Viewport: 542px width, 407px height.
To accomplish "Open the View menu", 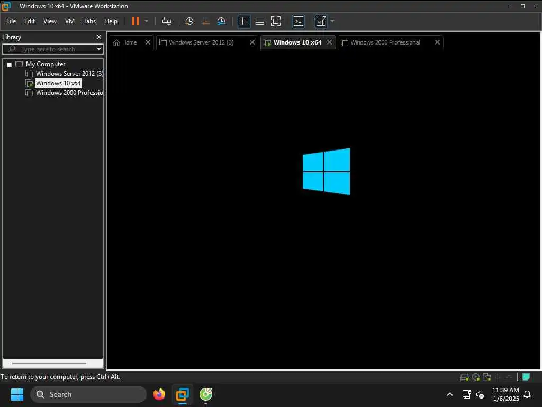I will pyautogui.click(x=50, y=21).
